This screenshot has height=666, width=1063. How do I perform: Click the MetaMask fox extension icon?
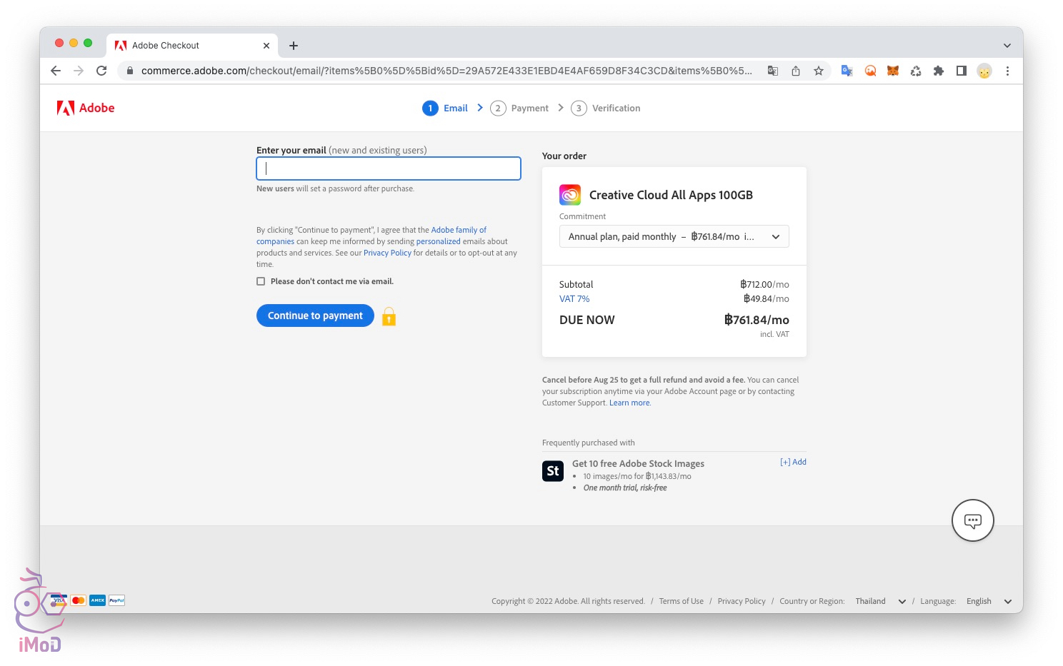(x=893, y=71)
